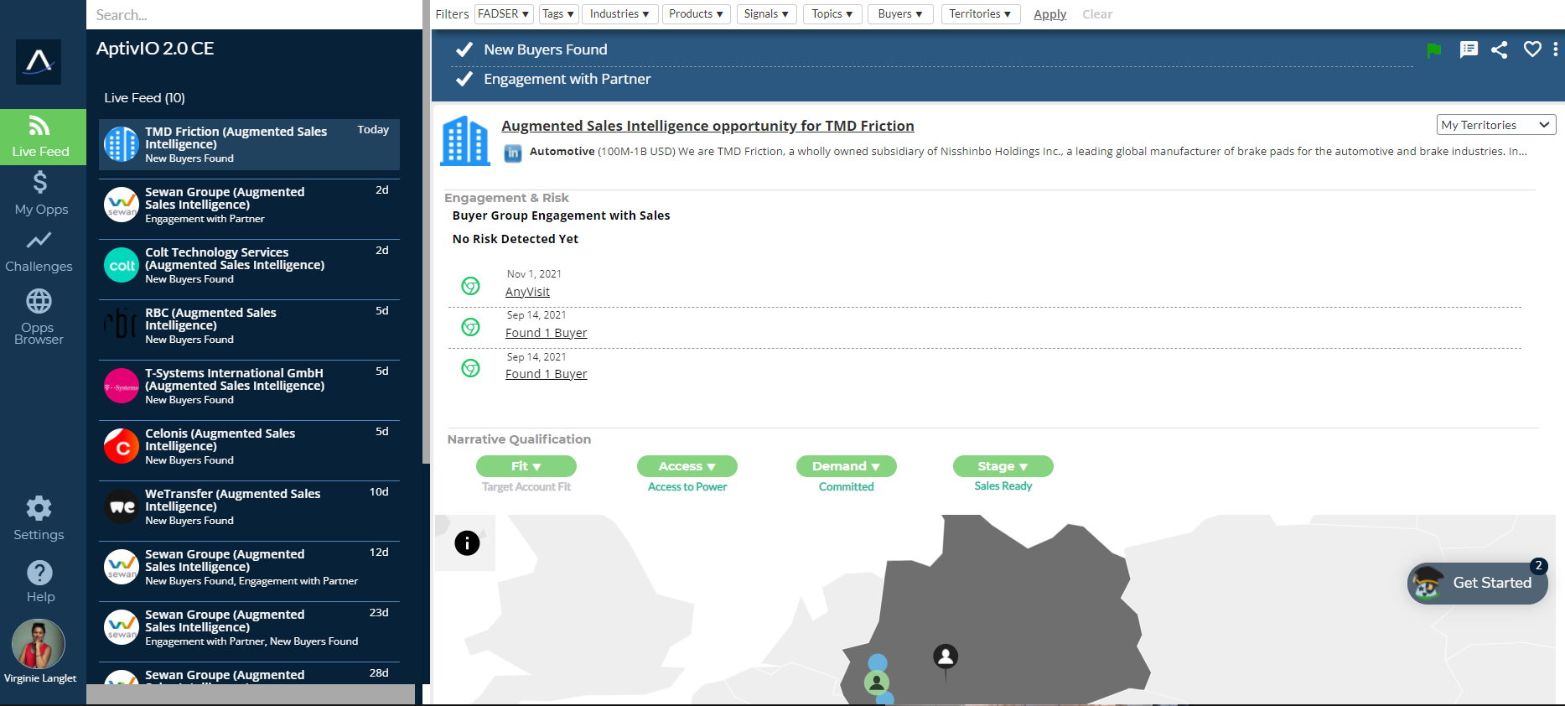Open the comments icon in header

[x=1469, y=49]
